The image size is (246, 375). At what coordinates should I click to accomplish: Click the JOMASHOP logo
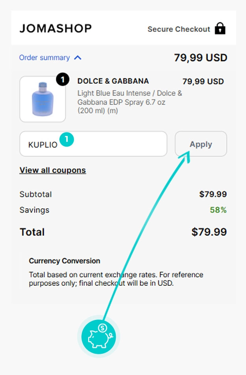pyautogui.click(x=55, y=28)
